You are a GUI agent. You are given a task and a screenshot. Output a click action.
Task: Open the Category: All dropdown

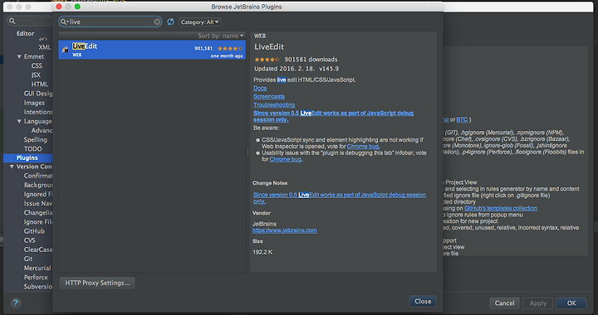point(200,22)
